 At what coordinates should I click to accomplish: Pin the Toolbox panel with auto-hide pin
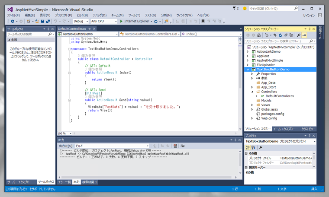[48, 29]
